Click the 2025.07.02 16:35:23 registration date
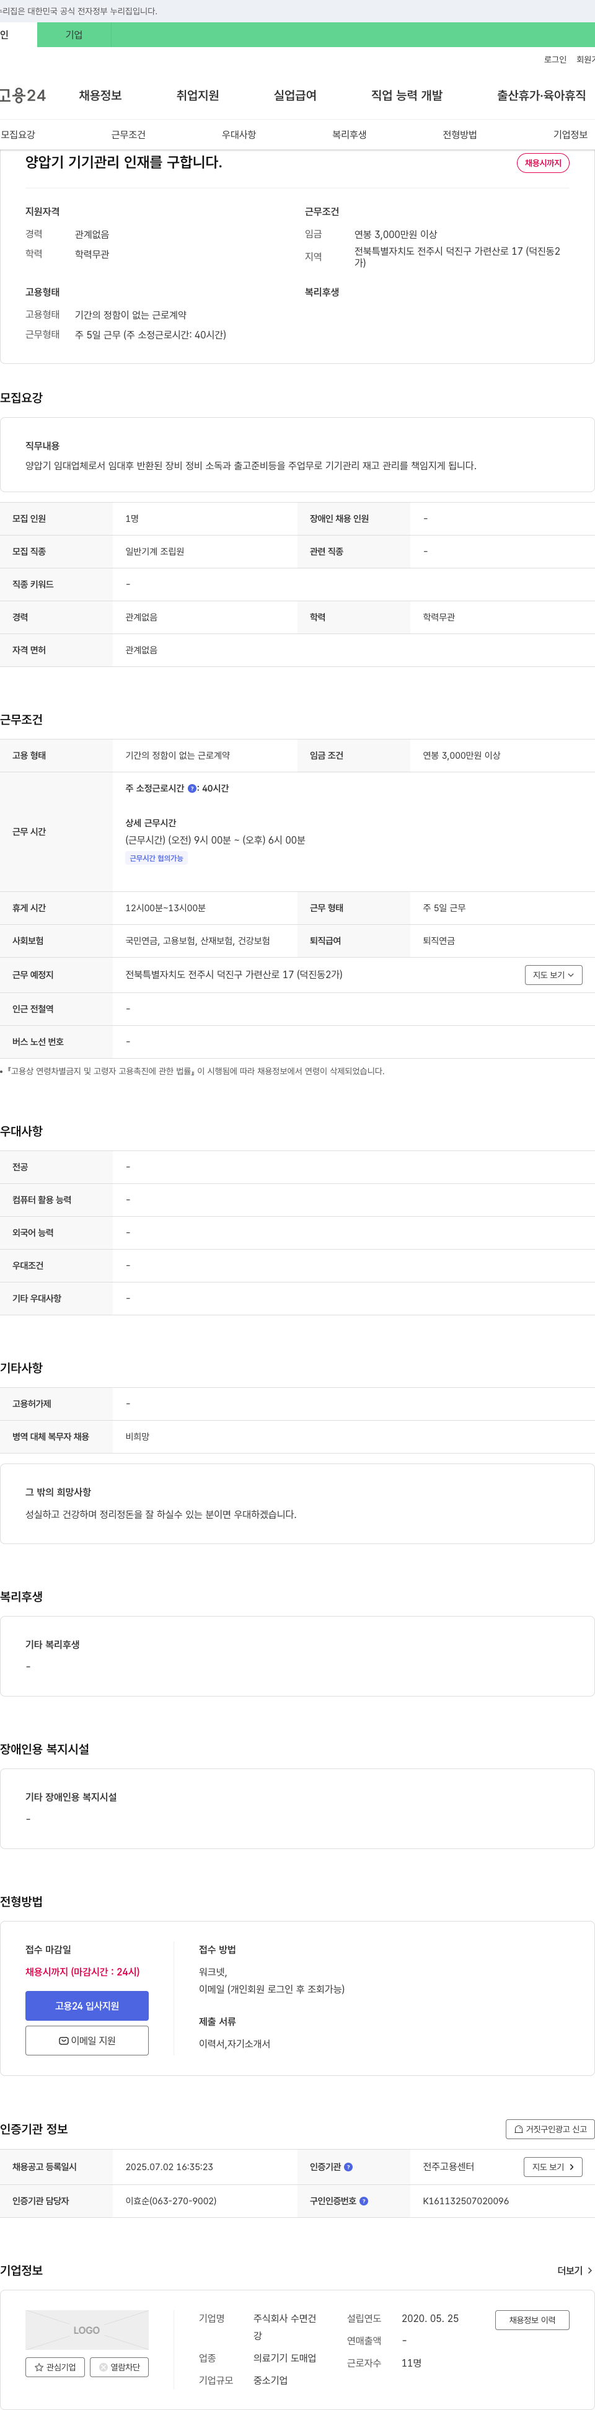 pyautogui.click(x=169, y=2167)
